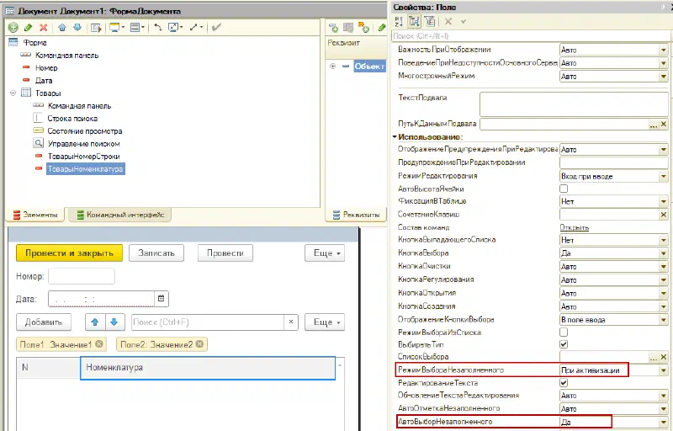Move element up with blue up arrow
673x431 pixels.
(62, 28)
